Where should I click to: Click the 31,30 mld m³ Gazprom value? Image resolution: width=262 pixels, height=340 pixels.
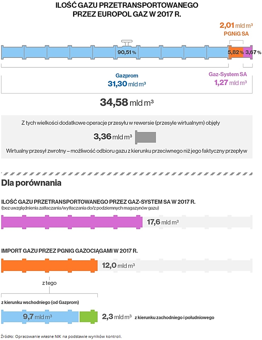127,84
